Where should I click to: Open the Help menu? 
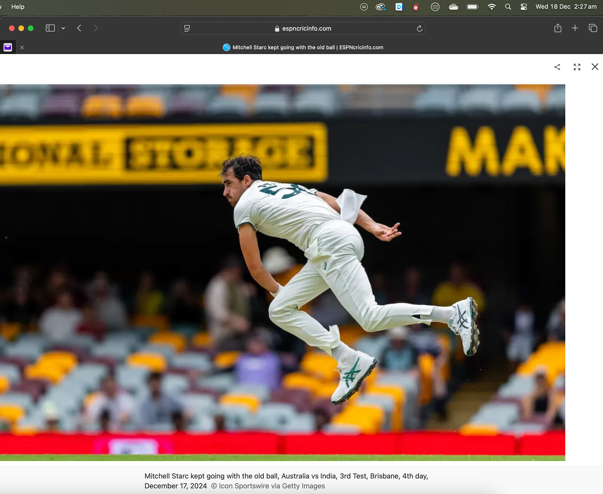(x=18, y=7)
